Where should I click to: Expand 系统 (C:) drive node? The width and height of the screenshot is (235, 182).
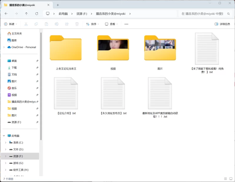(6, 143)
